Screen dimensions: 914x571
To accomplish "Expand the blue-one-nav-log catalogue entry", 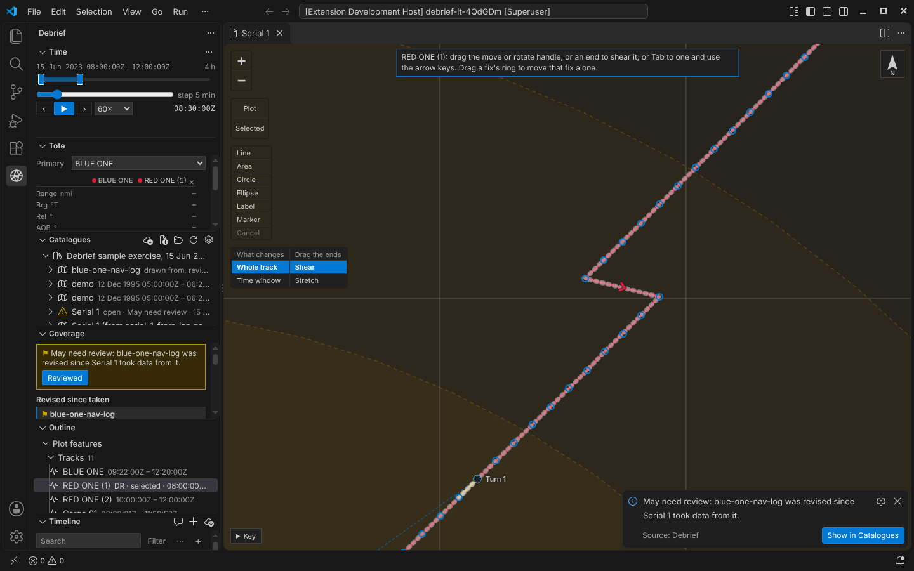I will (51, 270).
